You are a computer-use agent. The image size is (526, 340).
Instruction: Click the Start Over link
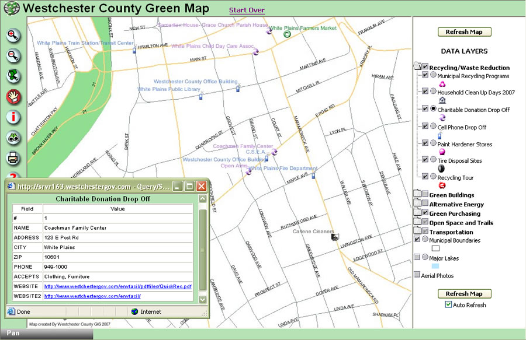[x=247, y=10]
